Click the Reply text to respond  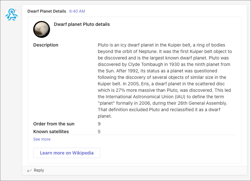point(39,170)
